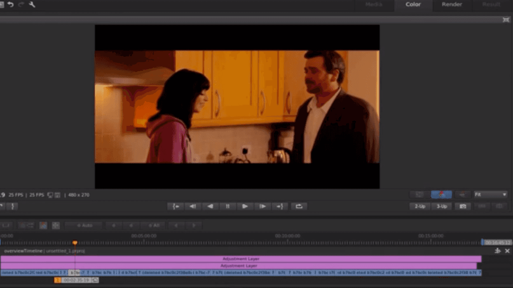
Task: Close the overview timeline panel
Action: coord(507,251)
